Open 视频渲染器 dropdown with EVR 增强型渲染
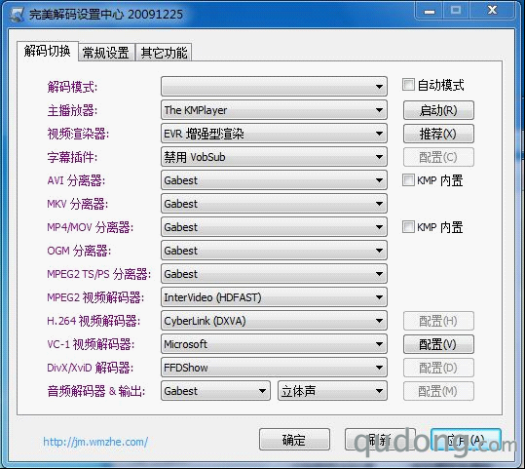The width and height of the screenshot is (525, 469). coord(274,134)
